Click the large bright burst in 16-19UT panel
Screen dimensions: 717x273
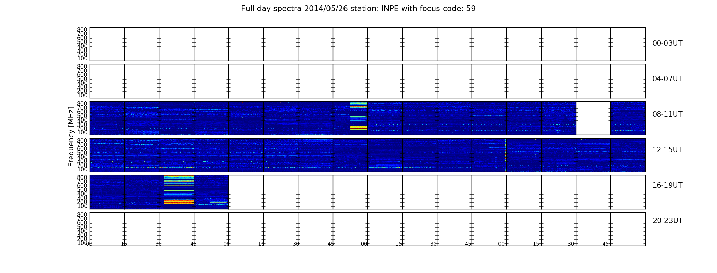tap(179, 190)
